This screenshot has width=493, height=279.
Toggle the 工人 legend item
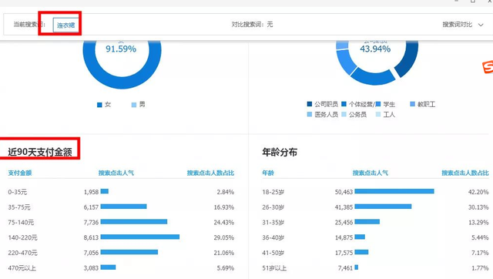point(385,115)
